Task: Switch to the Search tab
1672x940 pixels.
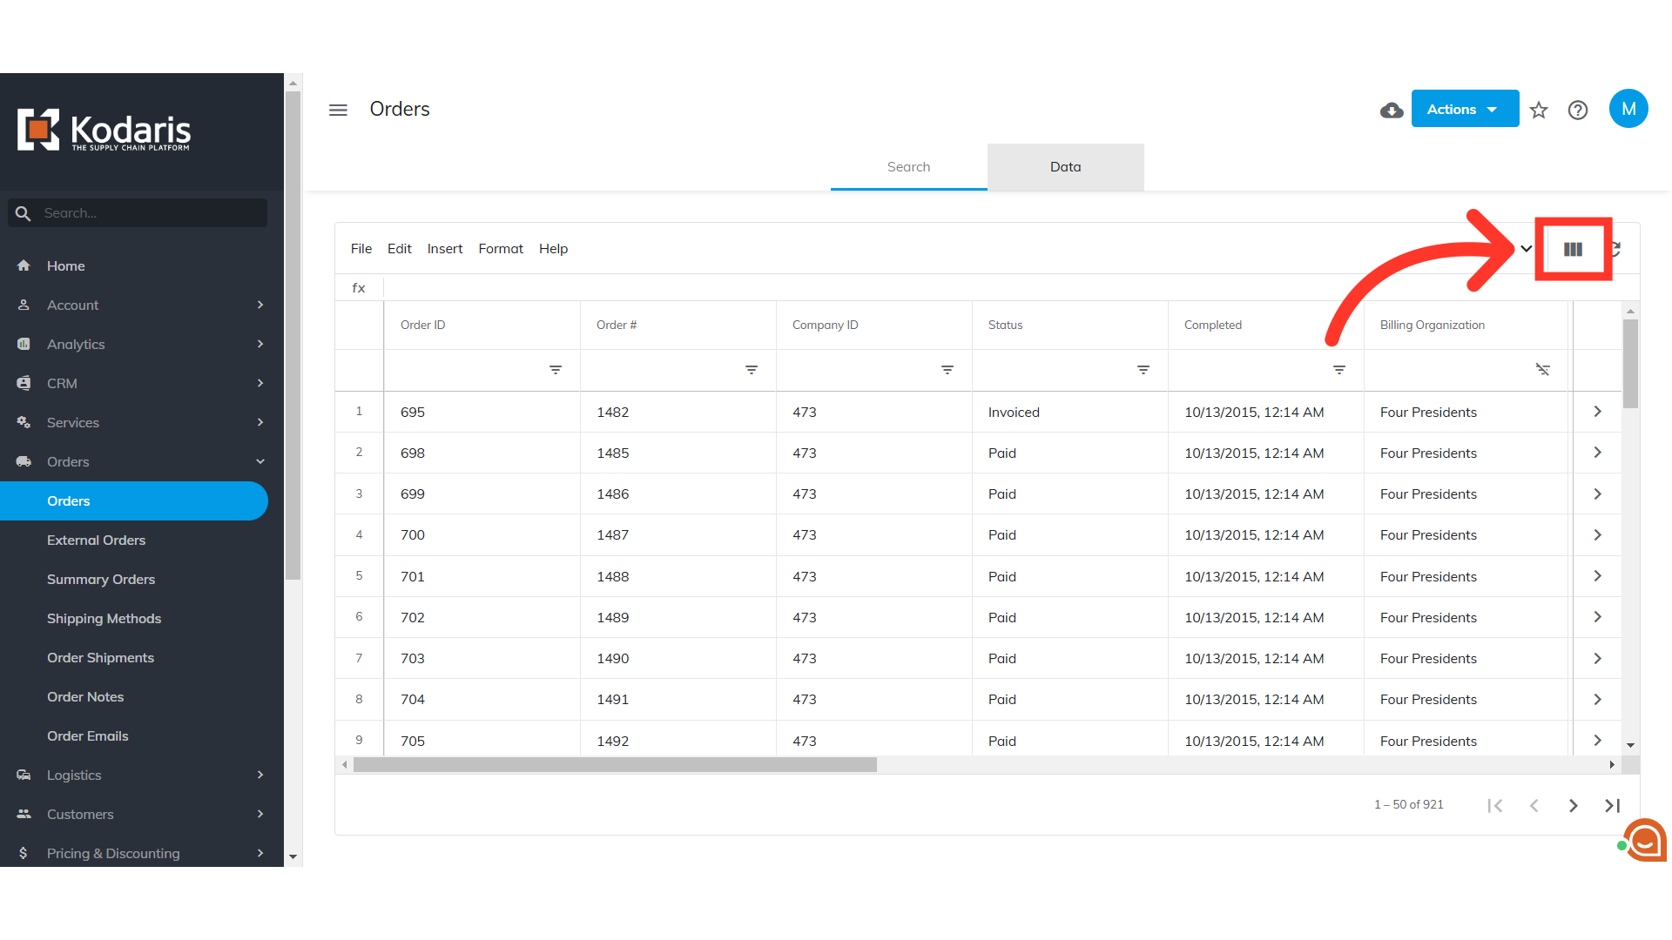Action: (908, 167)
